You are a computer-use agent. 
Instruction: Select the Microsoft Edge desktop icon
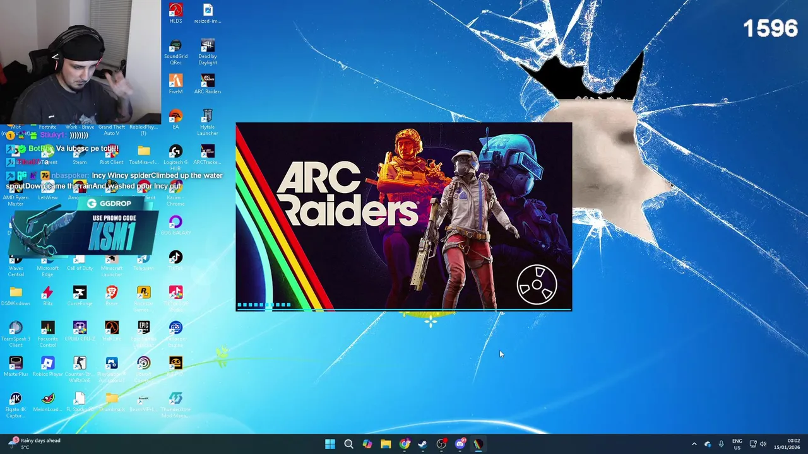point(48,264)
